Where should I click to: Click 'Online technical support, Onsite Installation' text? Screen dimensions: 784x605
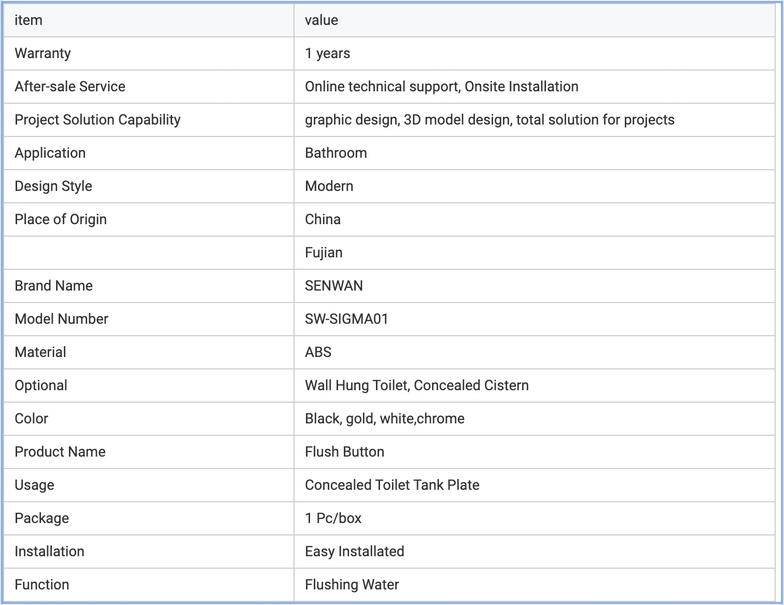[441, 87]
